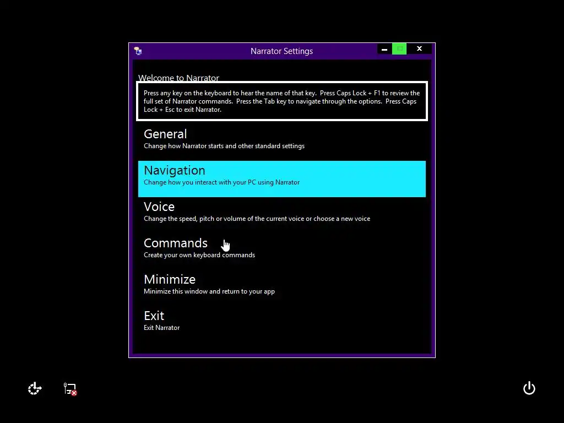564x423 pixels.
Task: Select Minimize to return to your app
Action: coord(281,288)
